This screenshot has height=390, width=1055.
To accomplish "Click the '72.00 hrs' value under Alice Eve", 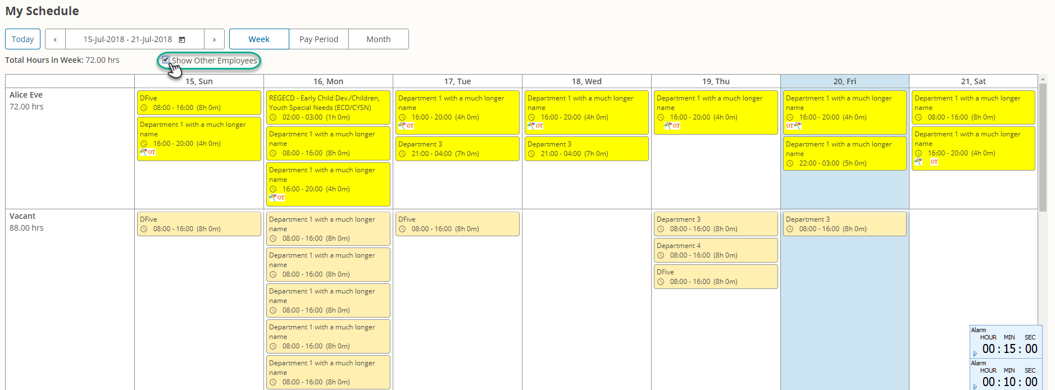I will pyautogui.click(x=26, y=107).
